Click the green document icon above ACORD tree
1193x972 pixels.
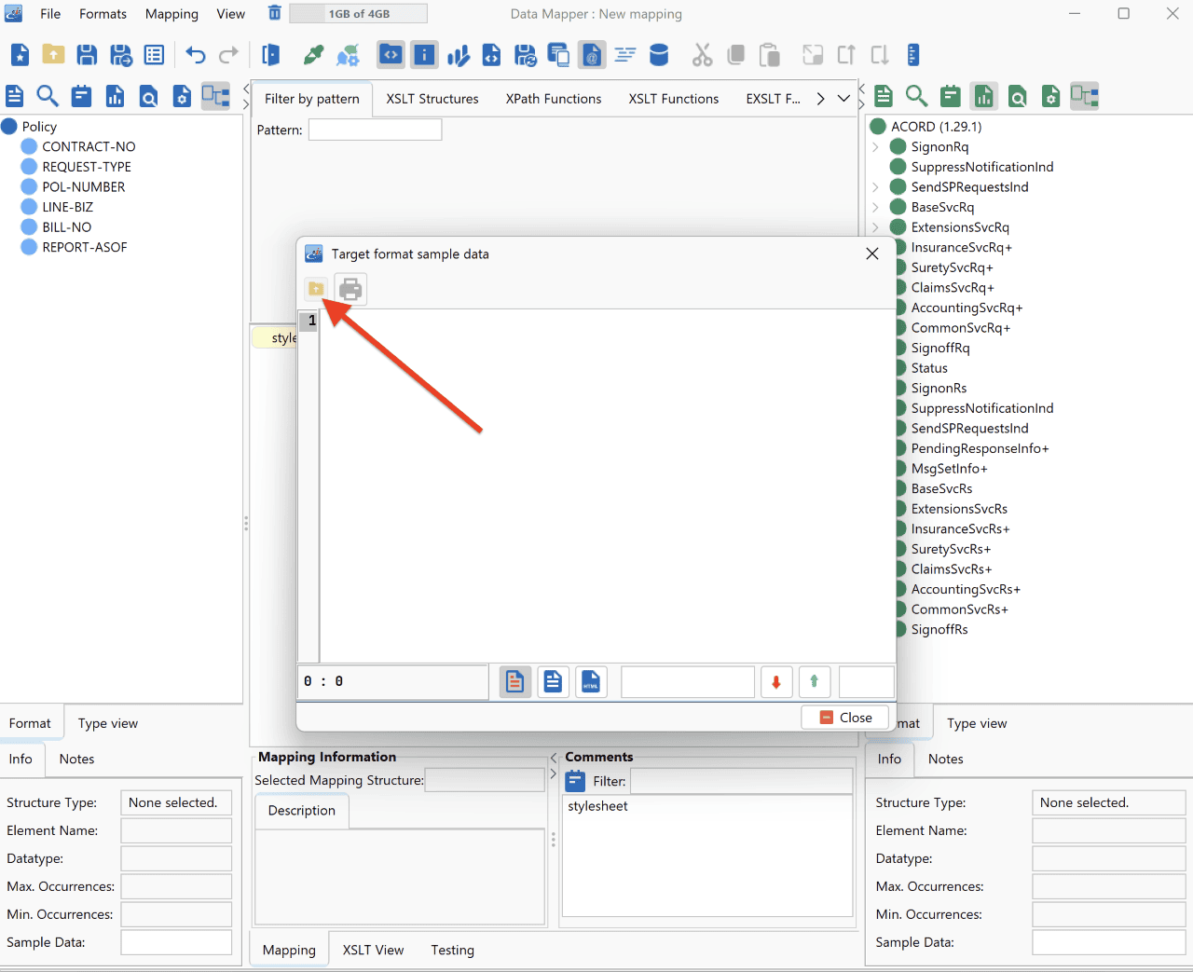click(884, 96)
